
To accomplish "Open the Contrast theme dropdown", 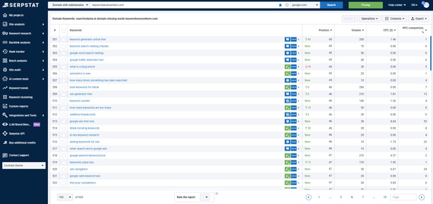I will [24, 165].
